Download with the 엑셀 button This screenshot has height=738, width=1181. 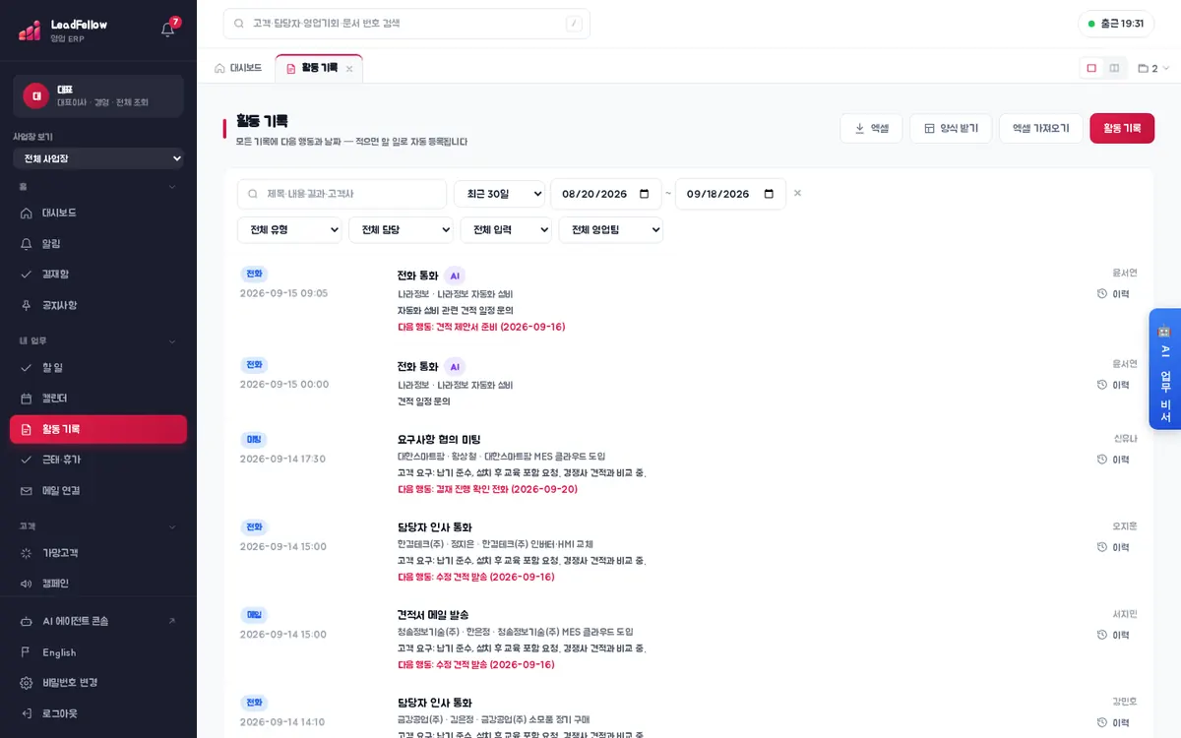pyautogui.click(x=871, y=128)
